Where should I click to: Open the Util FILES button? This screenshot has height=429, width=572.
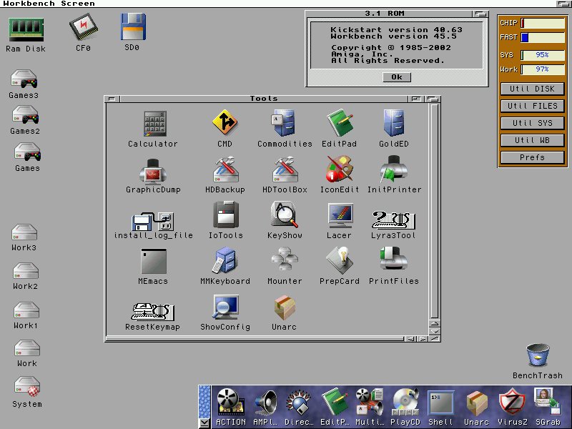[532, 106]
